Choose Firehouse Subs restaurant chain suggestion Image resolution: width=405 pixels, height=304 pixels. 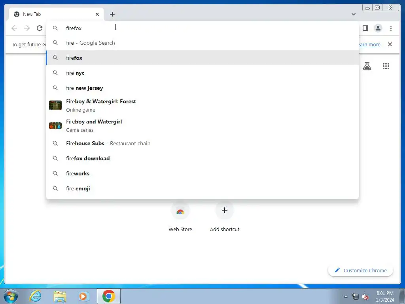pyautogui.click(x=202, y=143)
